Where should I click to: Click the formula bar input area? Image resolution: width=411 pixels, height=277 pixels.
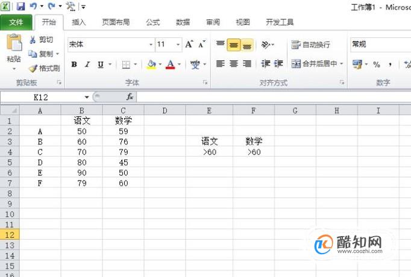[x=274, y=98]
